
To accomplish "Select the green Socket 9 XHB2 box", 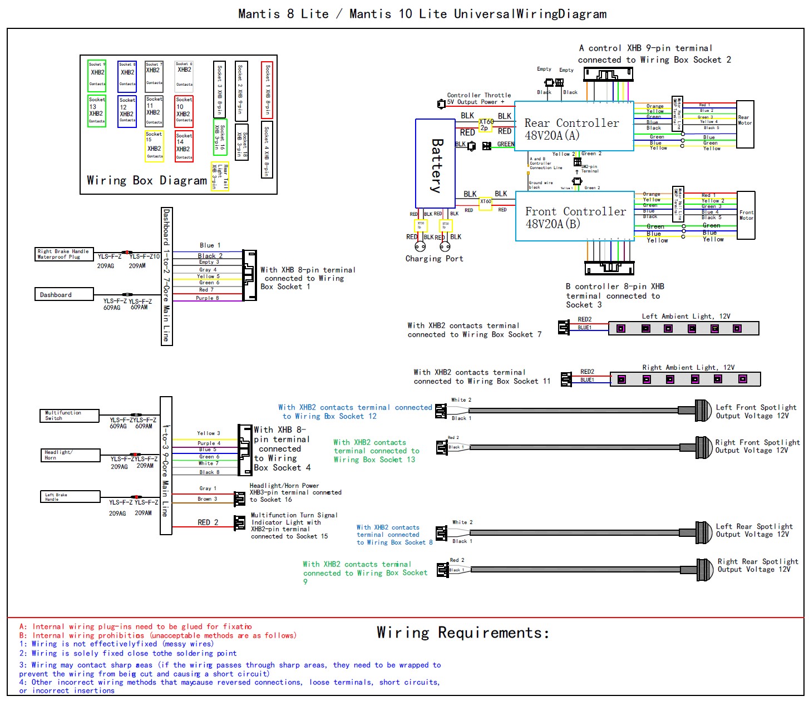I will coord(97,76).
